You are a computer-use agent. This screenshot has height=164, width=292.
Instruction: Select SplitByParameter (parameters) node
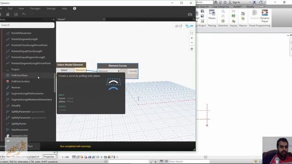(x=28, y=118)
